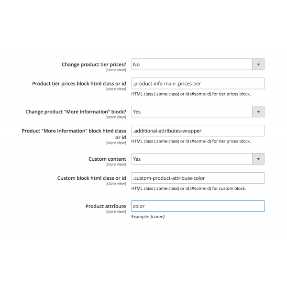287x287 pixels.
Task: Click the Change product tier prices label
Action: click(x=94, y=65)
